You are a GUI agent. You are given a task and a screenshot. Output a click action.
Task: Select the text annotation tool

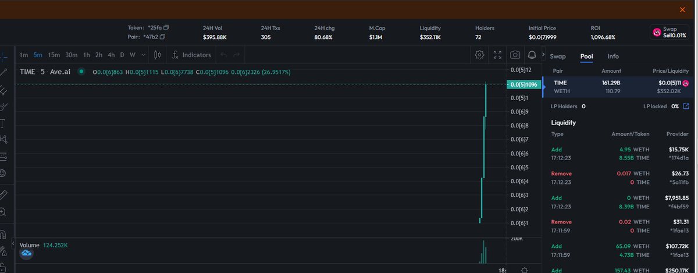[x=3, y=123]
